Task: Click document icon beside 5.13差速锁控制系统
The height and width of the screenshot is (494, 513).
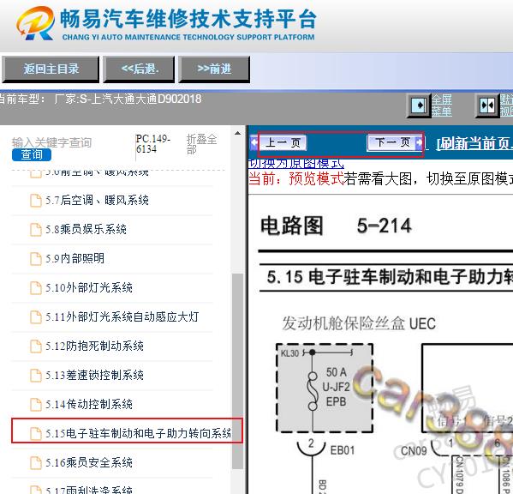Action: tap(36, 376)
